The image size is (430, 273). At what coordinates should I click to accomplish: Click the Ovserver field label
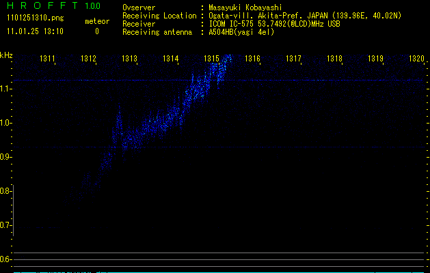click(x=139, y=8)
